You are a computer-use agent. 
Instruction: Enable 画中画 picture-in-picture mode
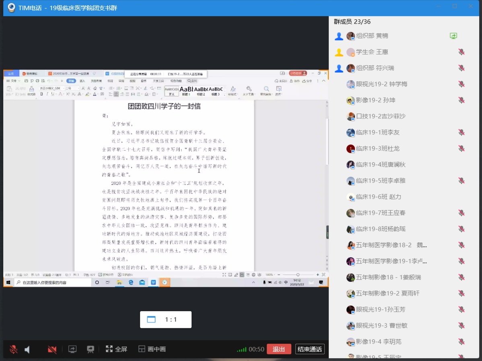(x=152, y=349)
